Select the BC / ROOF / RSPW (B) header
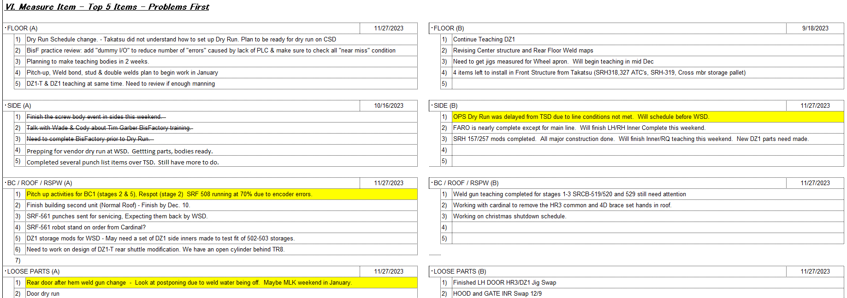The width and height of the screenshot is (847, 298). (x=466, y=183)
